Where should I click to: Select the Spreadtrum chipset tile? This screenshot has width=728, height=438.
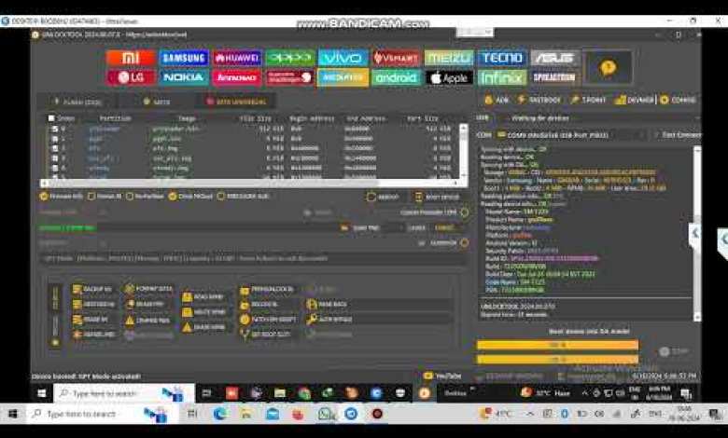coord(554,77)
